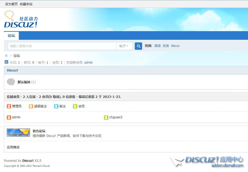Click the home icon in breadcrumb
Screen dimensions: 248x172
(6, 56)
